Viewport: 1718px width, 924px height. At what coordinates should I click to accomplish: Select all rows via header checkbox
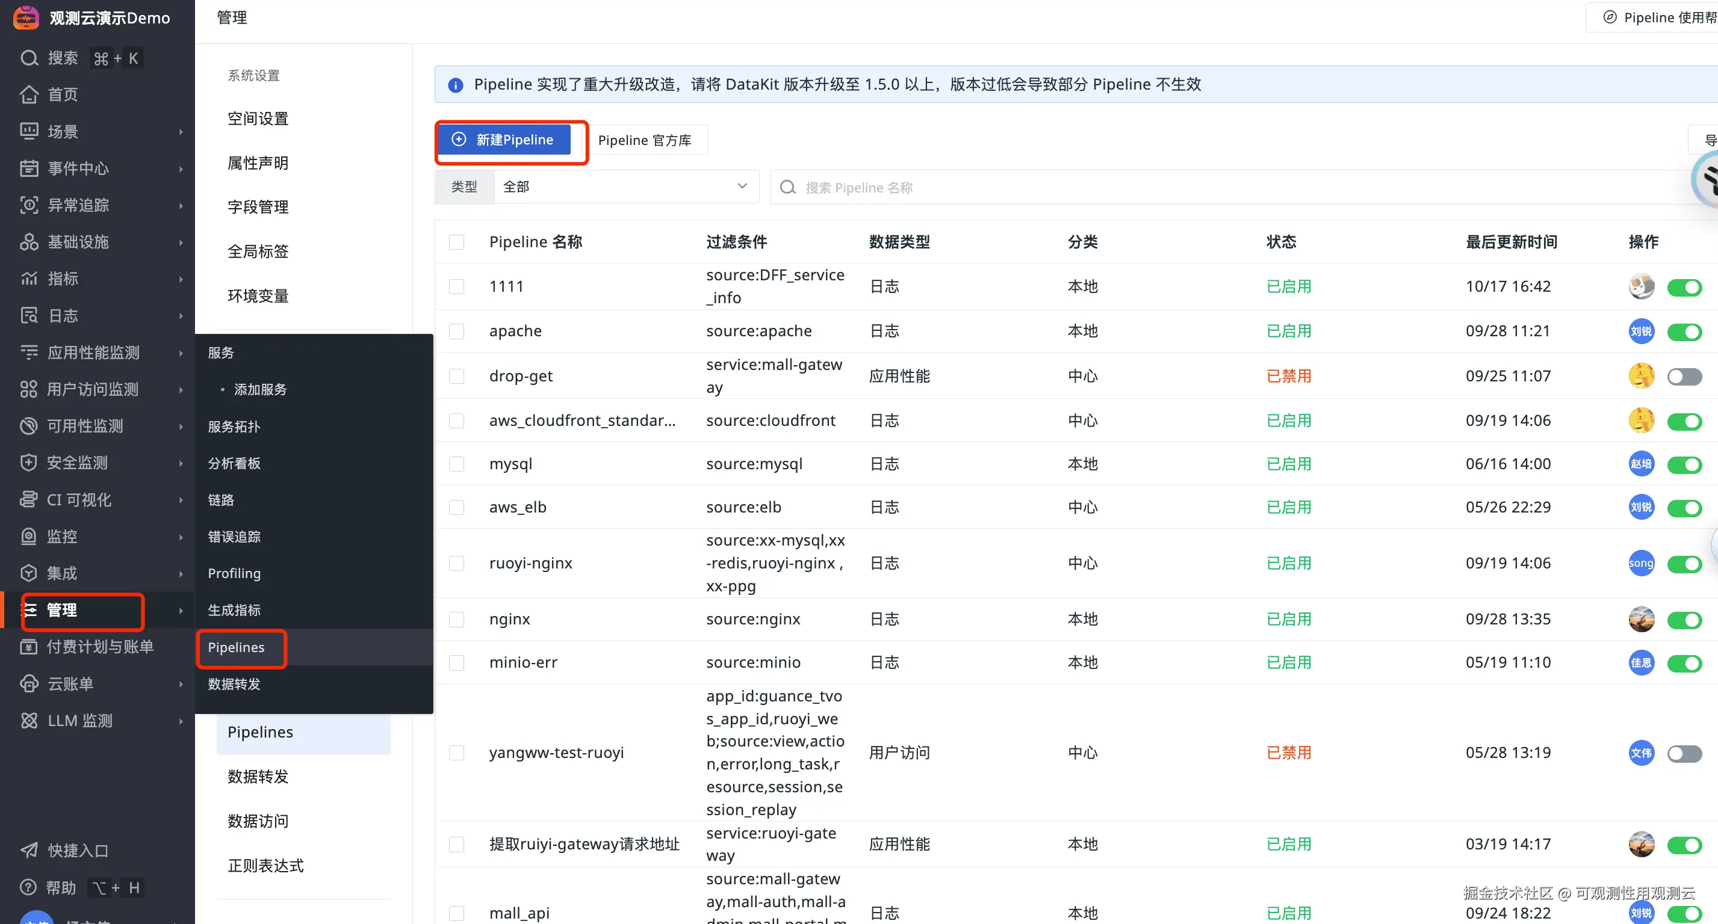coord(457,242)
